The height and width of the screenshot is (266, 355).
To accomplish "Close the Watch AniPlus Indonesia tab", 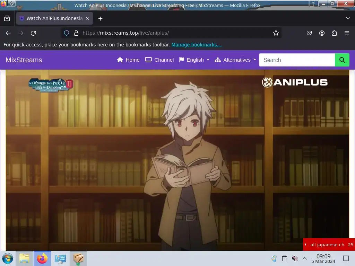I will pos(87,19).
